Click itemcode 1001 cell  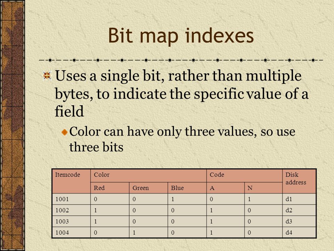click(x=71, y=199)
